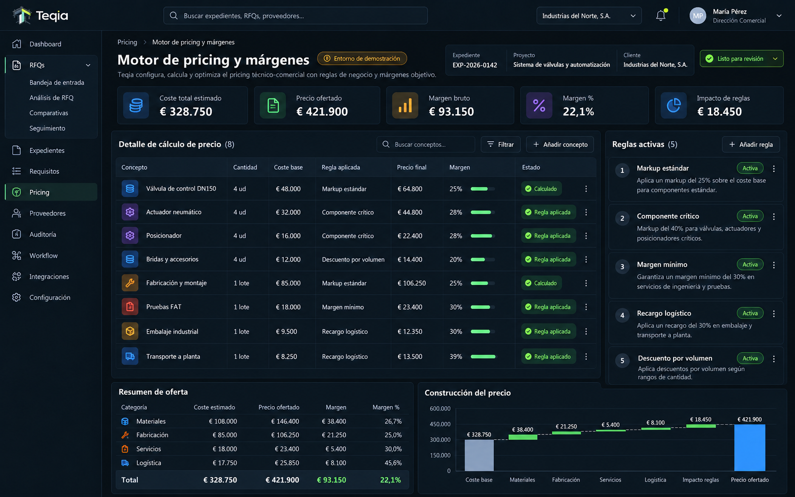Open Workflow icon in sidebar

point(17,256)
